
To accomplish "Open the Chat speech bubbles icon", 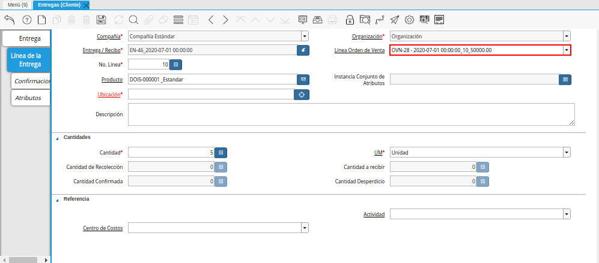I will [x=163, y=20].
